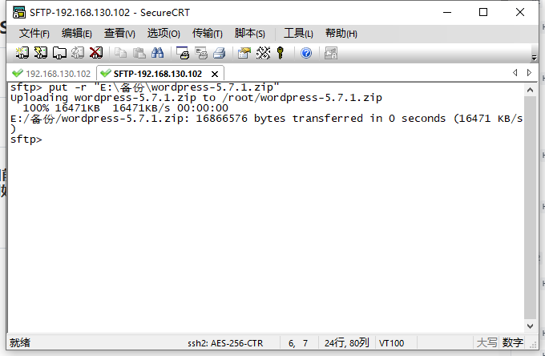The height and width of the screenshot is (356, 545).
Task: Switch to the 192.168.130.102 tab
Action: pos(52,74)
